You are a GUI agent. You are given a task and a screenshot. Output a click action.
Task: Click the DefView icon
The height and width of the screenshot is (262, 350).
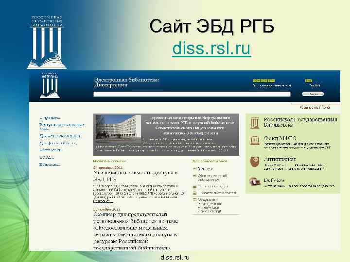[x=255, y=181]
